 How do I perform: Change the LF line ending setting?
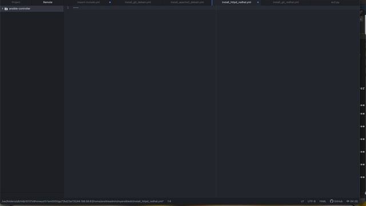303,201
